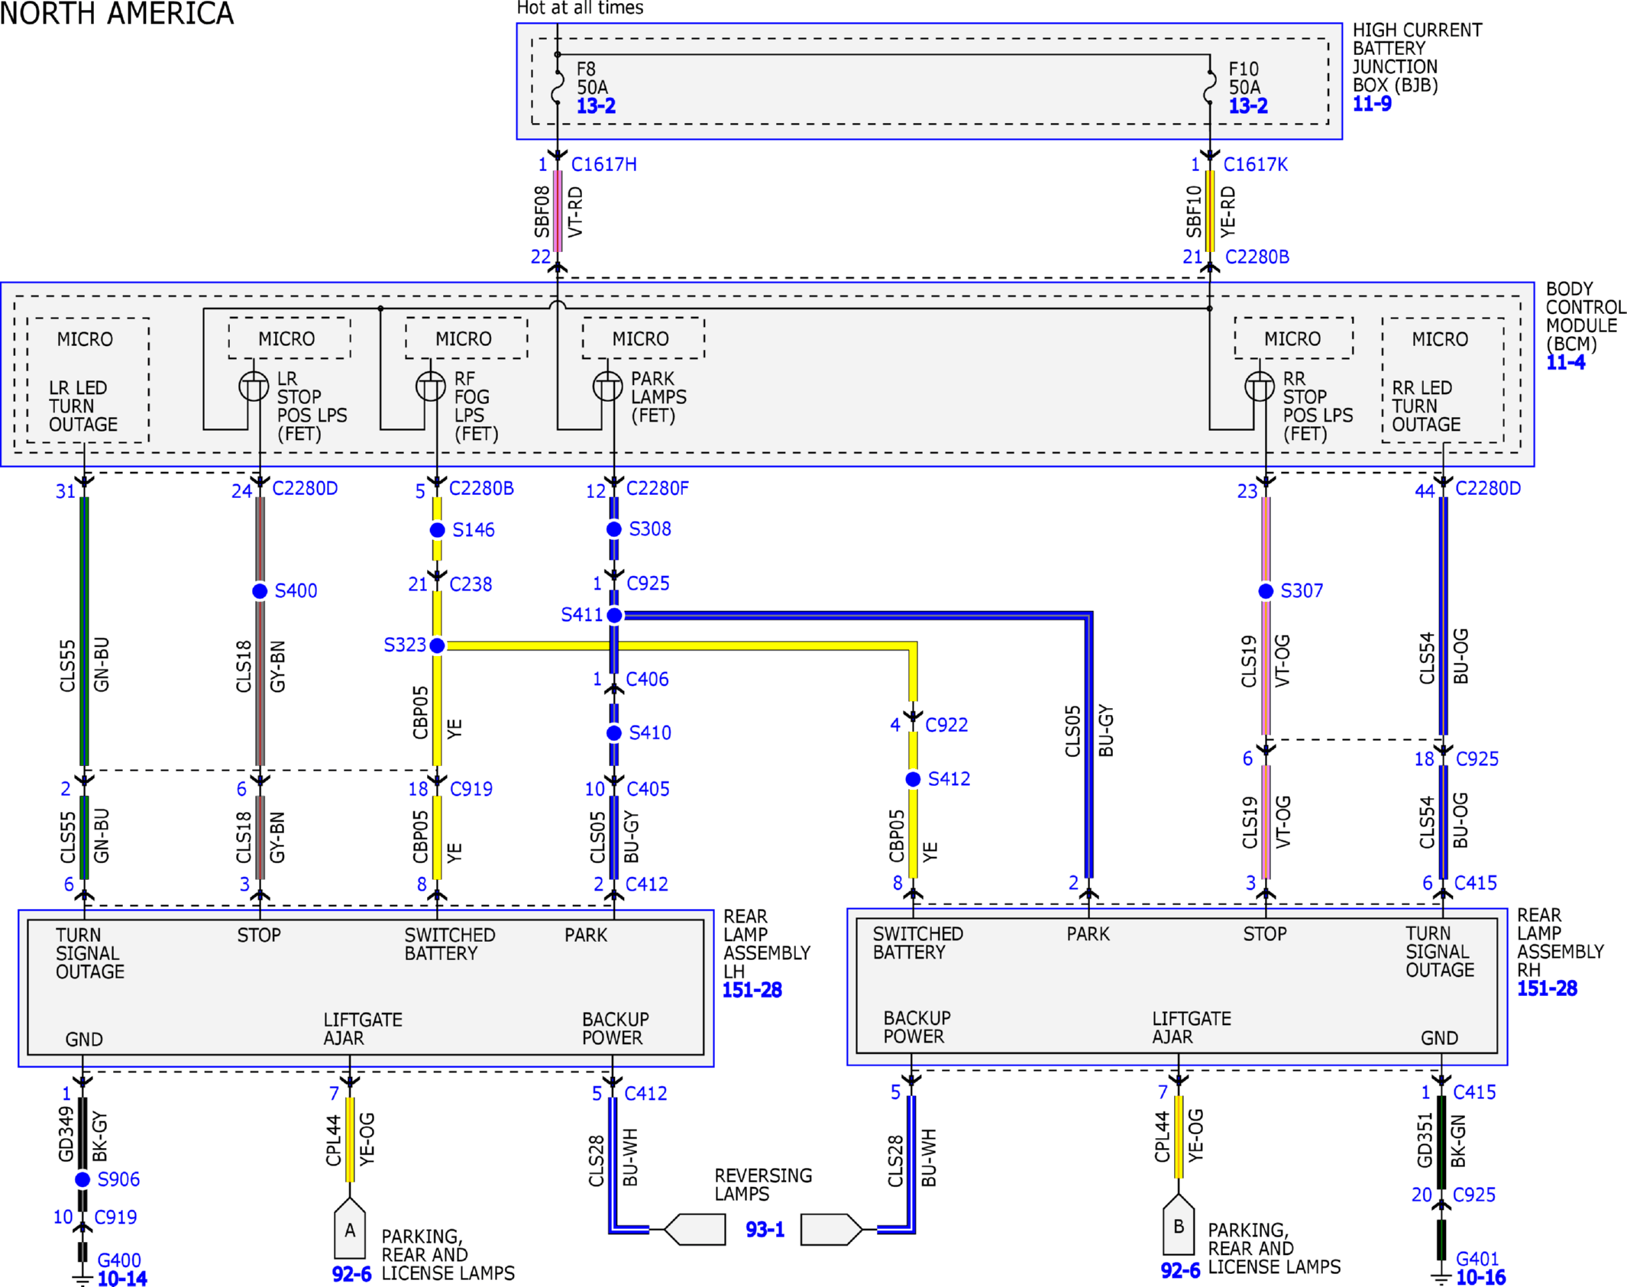Image resolution: width=1627 pixels, height=1287 pixels.
Task: Select connector label C922
Action: tap(946, 725)
